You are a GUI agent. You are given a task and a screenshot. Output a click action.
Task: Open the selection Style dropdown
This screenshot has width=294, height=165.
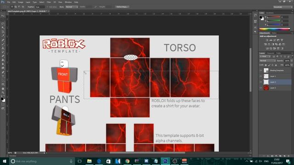coord(72,7)
